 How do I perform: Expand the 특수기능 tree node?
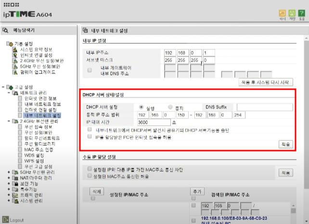(9, 189)
